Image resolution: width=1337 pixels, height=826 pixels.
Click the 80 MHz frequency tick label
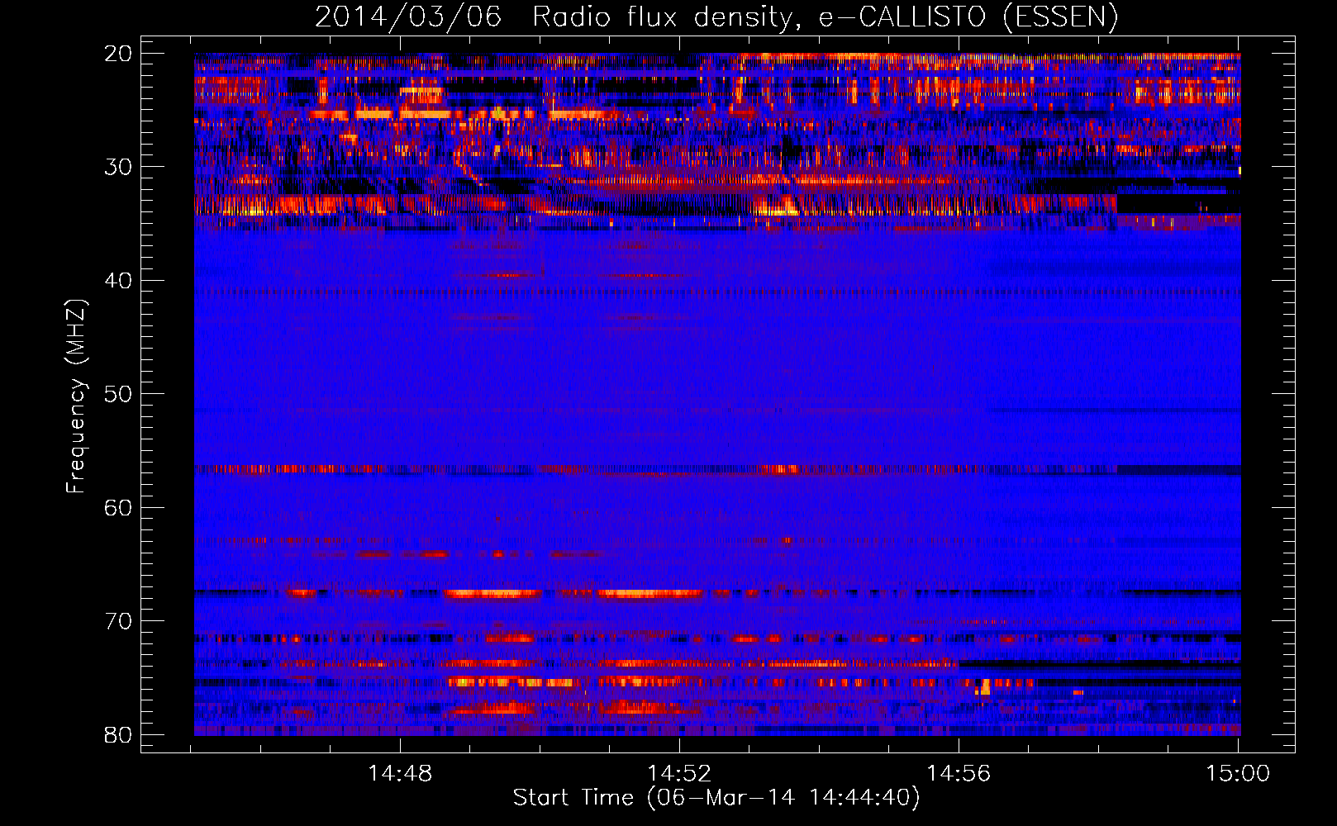pyautogui.click(x=118, y=735)
